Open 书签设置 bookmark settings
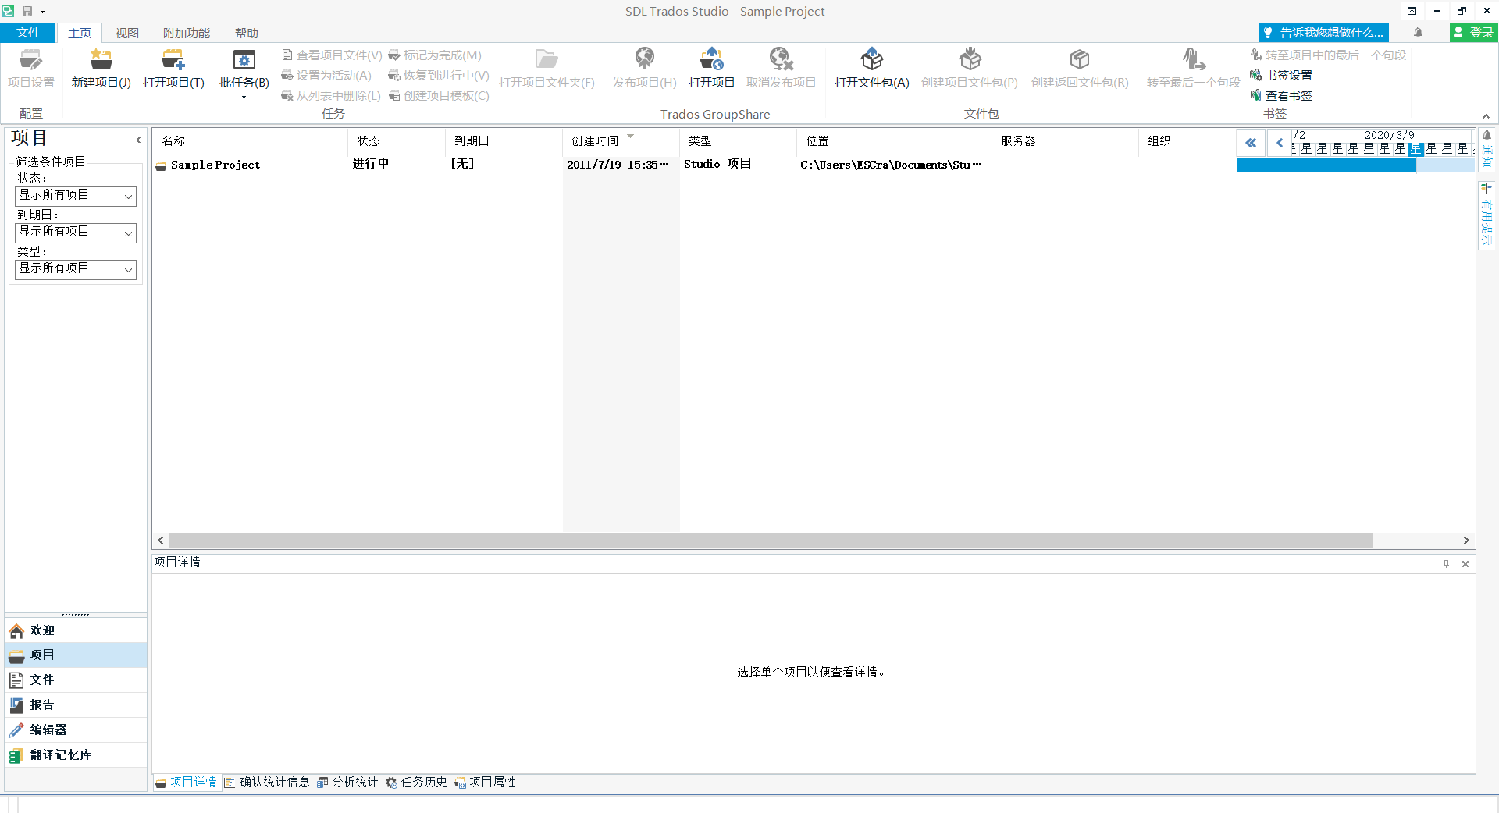Image resolution: width=1499 pixels, height=813 pixels. pyautogui.click(x=1281, y=76)
